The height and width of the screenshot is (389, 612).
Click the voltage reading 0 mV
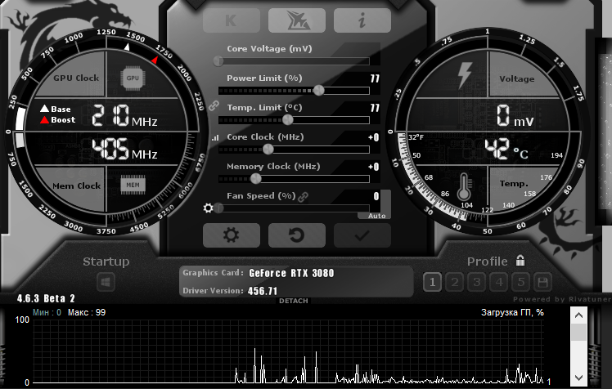point(515,116)
